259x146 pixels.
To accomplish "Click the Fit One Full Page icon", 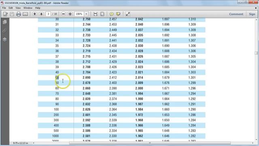I will pyautogui.click(x=102, y=14).
